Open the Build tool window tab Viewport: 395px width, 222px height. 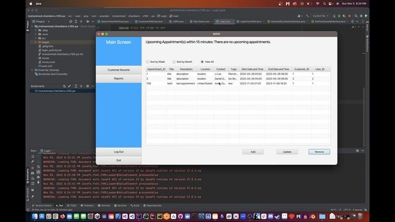[135, 205]
